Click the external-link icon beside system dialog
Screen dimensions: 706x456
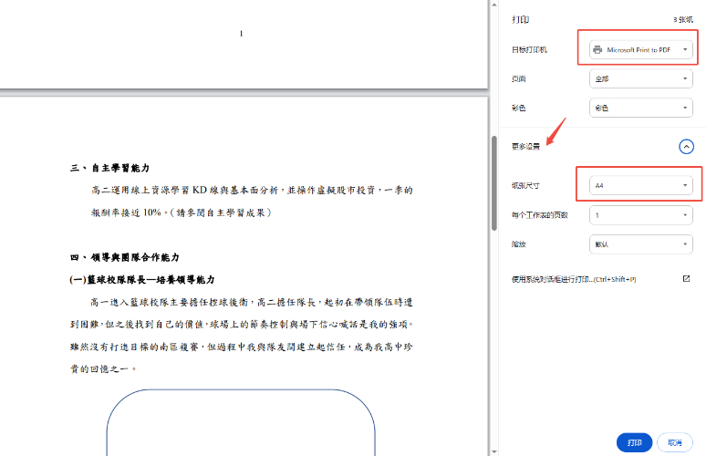(x=686, y=279)
